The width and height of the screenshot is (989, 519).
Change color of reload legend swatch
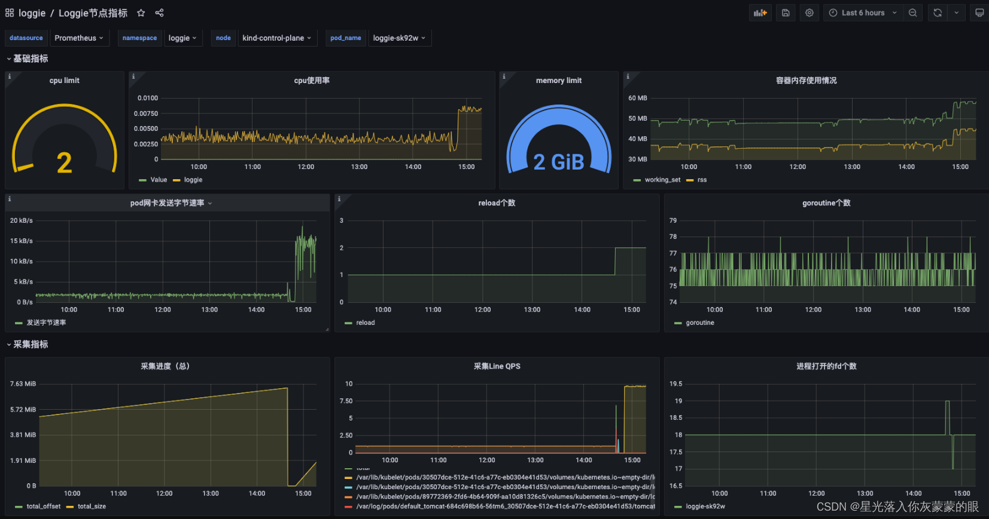[x=348, y=323]
